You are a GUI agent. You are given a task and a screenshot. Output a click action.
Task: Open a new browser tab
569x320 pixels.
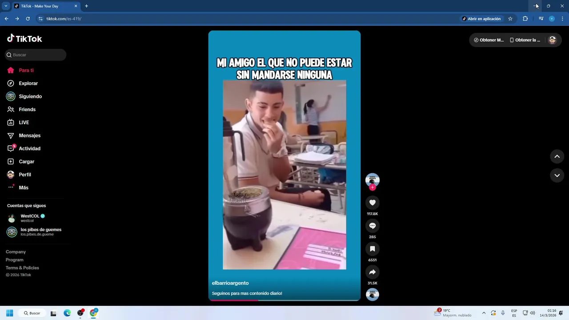[x=86, y=6]
